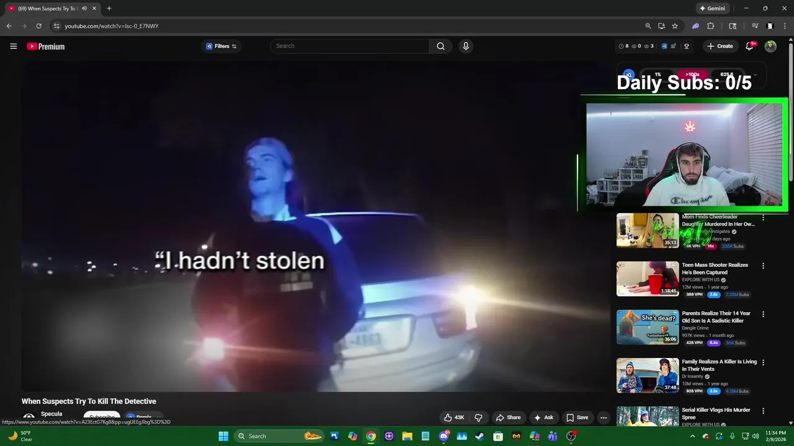Open options for Parents Realize video
This screenshot has width=794, height=446.
[764, 314]
